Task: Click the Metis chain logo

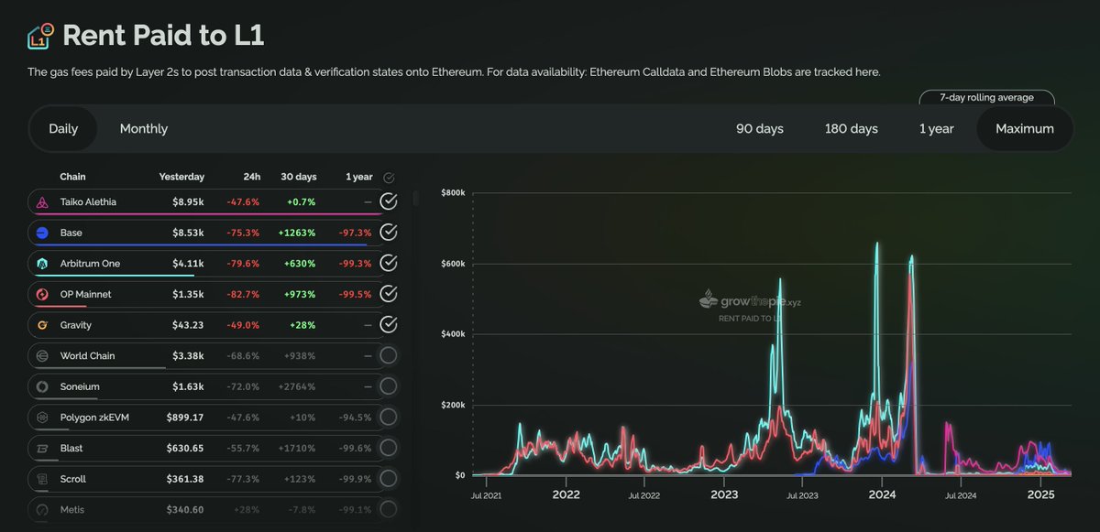Action: point(42,509)
